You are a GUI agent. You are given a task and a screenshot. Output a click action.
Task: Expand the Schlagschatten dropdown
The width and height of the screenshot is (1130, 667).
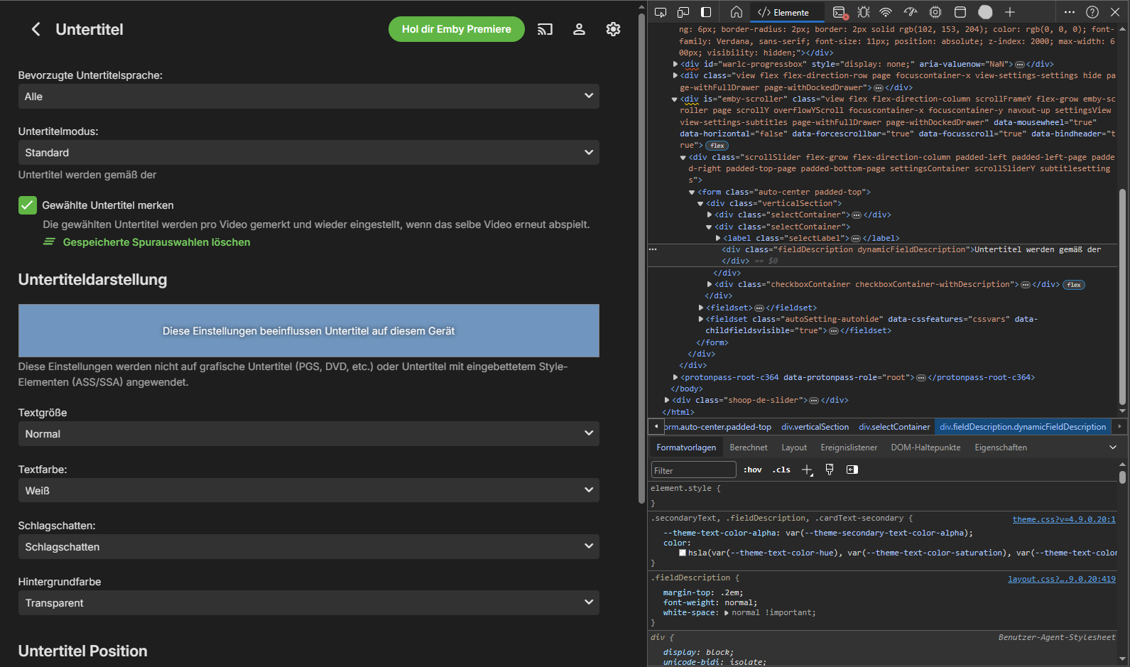coord(308,547)
